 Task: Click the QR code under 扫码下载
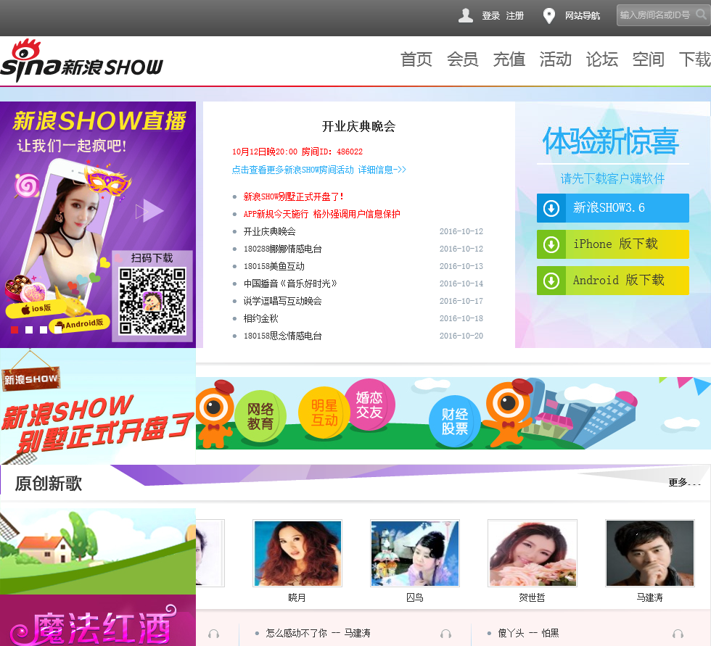(152, 301)
